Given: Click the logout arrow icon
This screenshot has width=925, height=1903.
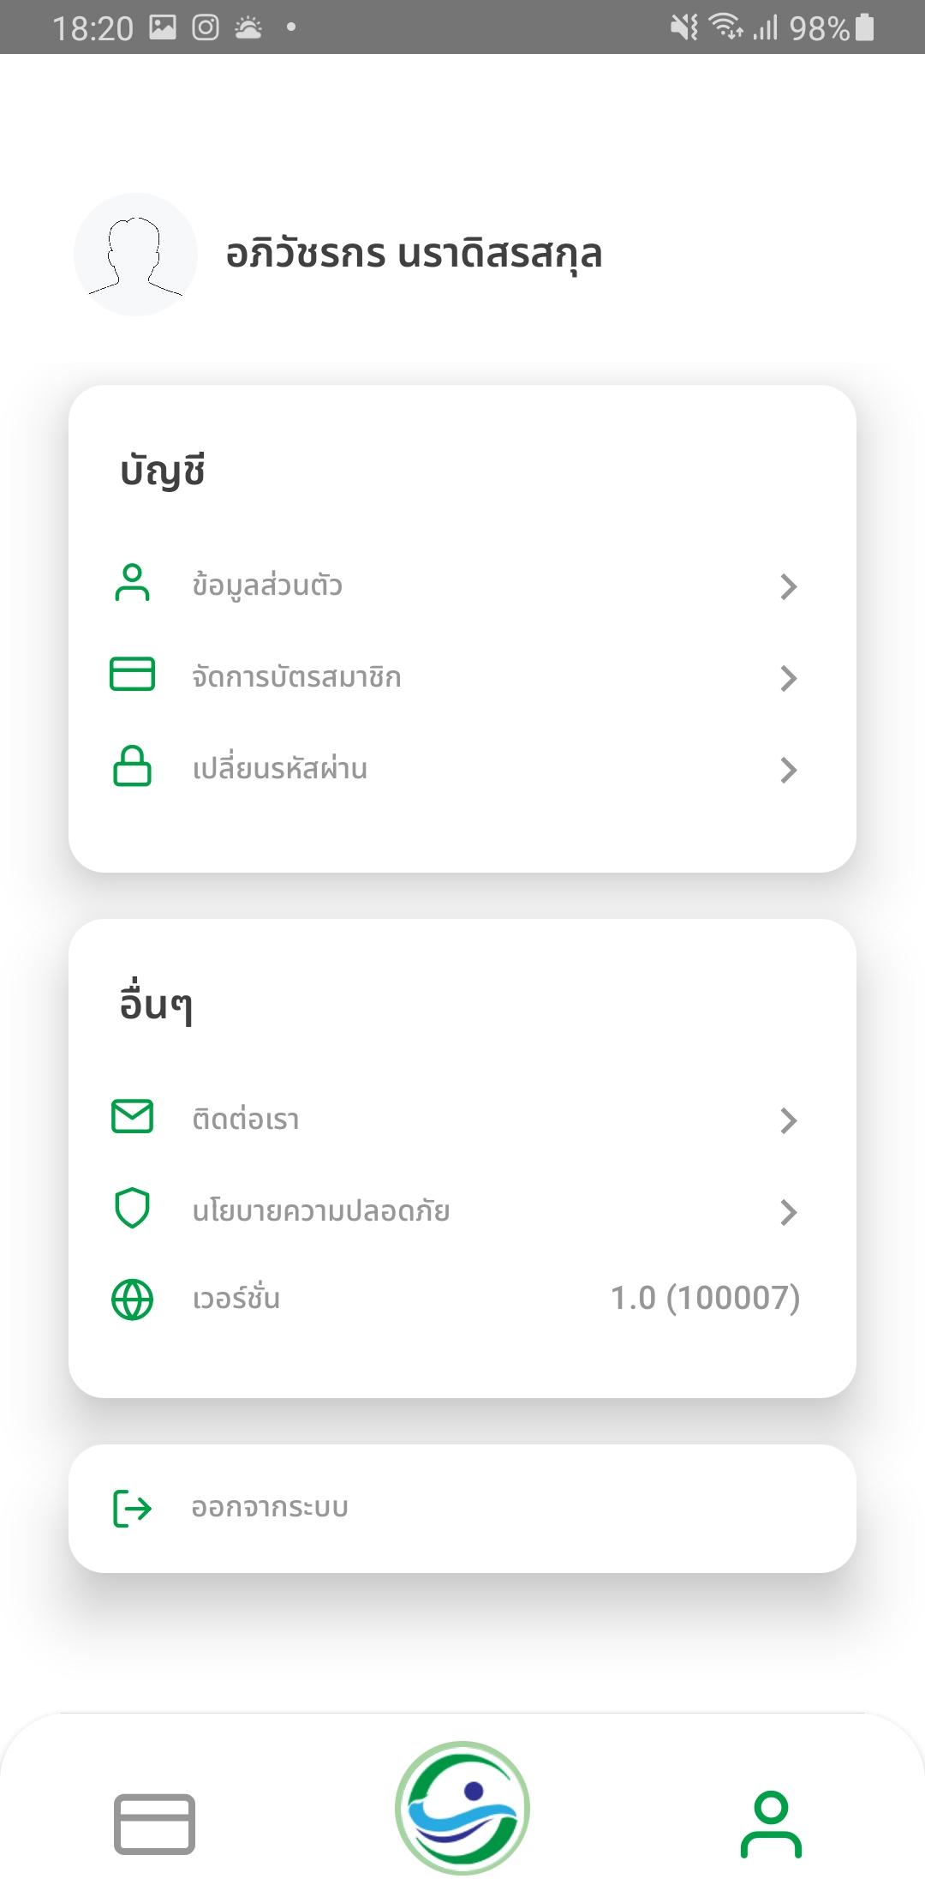Looking at the screenshot, I should 132,1508.
